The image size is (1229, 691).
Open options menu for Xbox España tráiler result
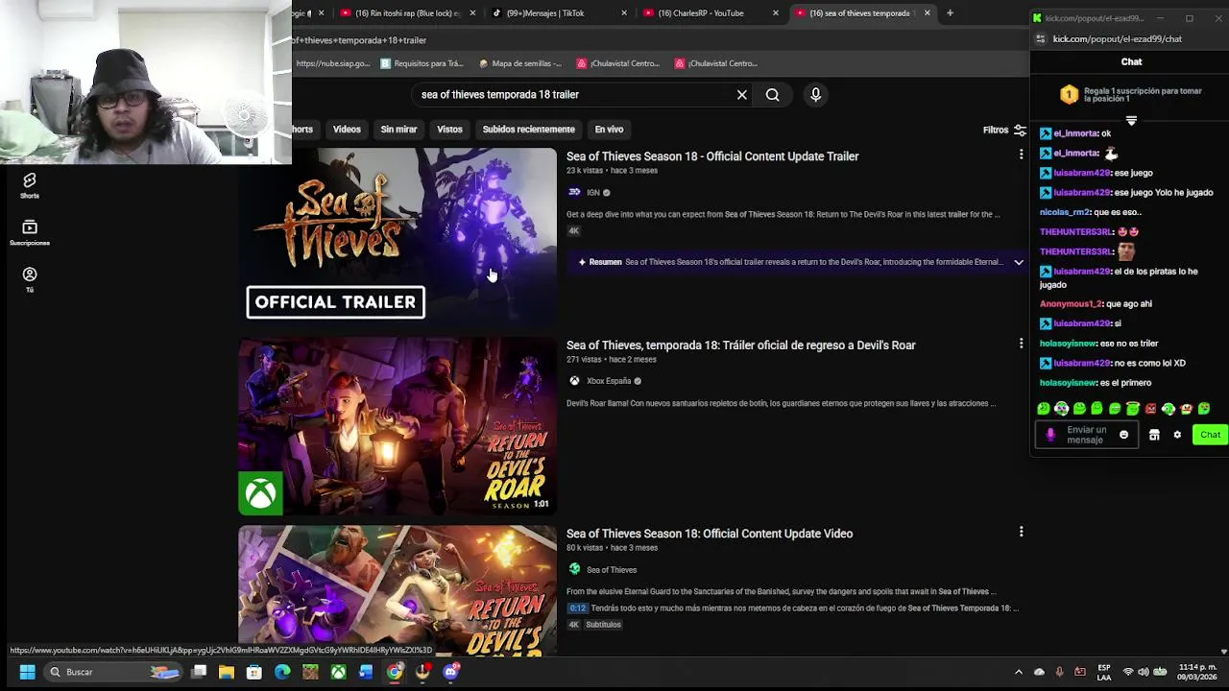pyautogui.click(x=1021, y=344)
